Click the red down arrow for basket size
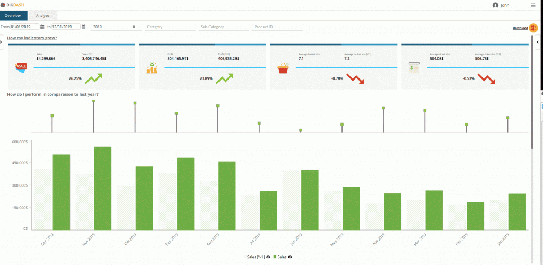Viewport: 543px width, 265px height. [355, 79]
